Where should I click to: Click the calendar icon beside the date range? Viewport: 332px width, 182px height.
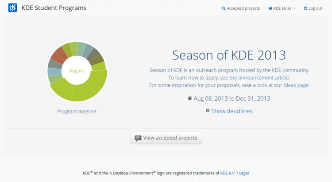pos(190,98)
